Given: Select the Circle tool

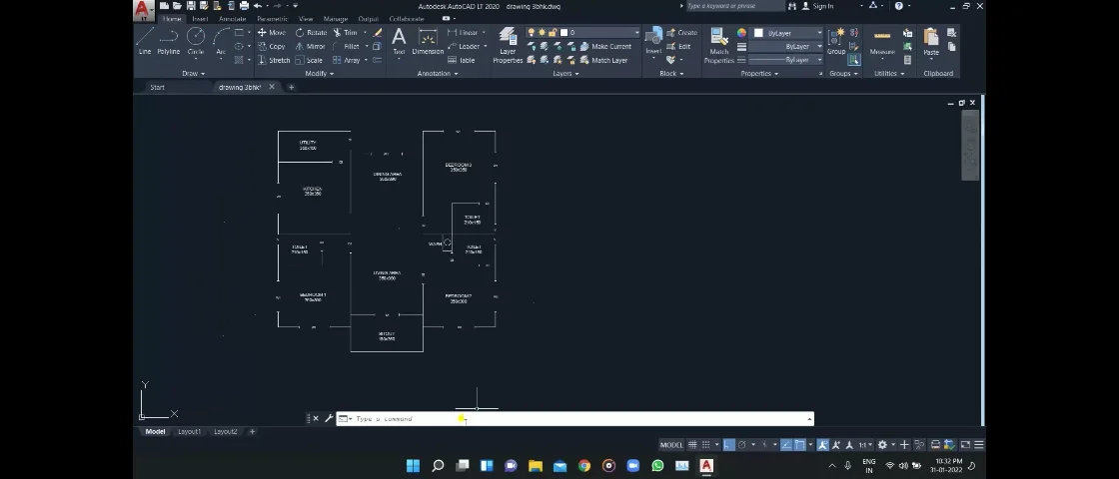Looking at the screenshot, I should pos(196,41).
